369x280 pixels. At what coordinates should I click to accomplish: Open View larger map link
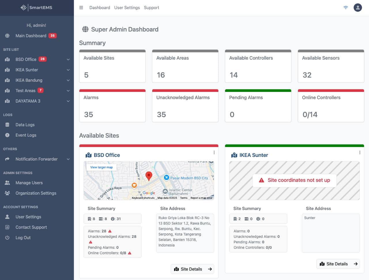click(x=101, y=167)
